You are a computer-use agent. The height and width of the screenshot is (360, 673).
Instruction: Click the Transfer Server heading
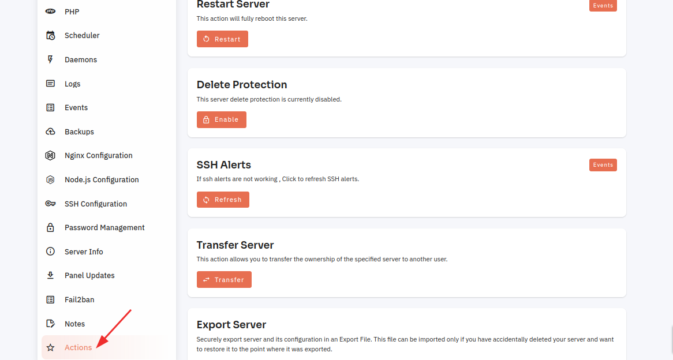point(235,245)
